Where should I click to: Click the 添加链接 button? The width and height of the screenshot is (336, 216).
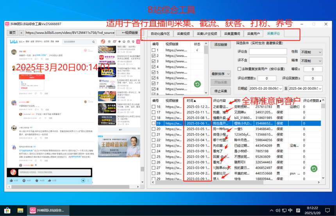pyautogui.click(x=221, y=44)
